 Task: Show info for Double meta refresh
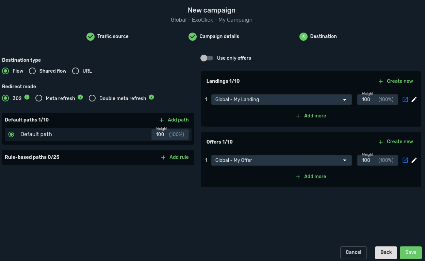pos(151,97)
